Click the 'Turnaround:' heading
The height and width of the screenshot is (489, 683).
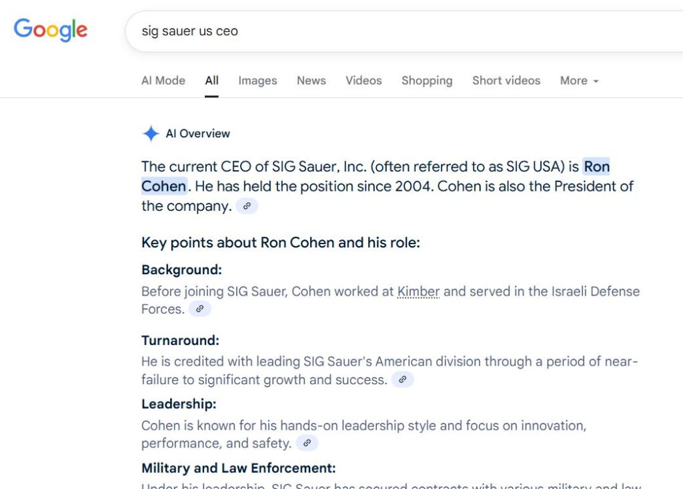point(180,340)
